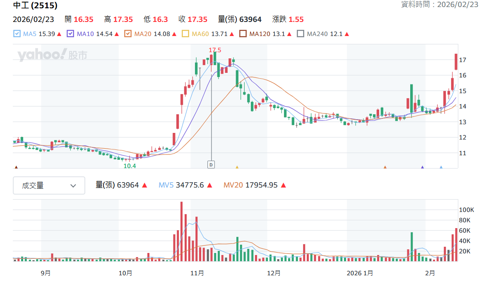Check the MA120 checkbox

click(x=243, y=34)
